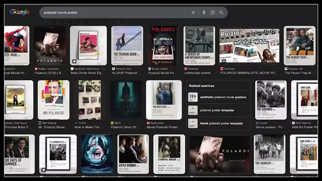Screen dimensions: 322x181
Task: Open the Corpse Bride poster thumbnail
Action: [x=169, y=154]
